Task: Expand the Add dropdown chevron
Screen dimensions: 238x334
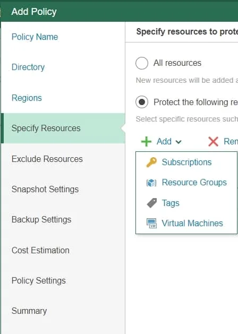Action: tap(178, 142)
